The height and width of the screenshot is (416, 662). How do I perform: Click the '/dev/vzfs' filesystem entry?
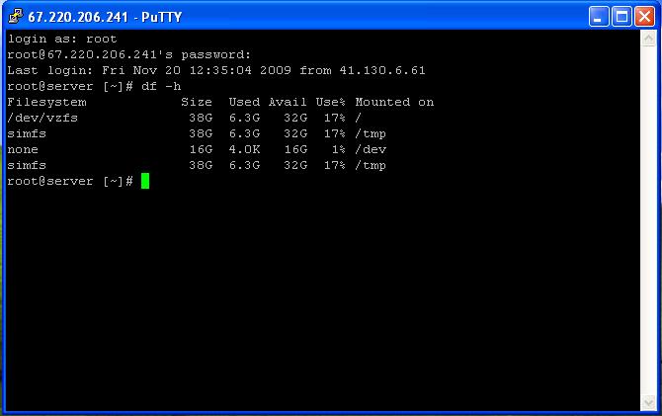coord(42,118)
